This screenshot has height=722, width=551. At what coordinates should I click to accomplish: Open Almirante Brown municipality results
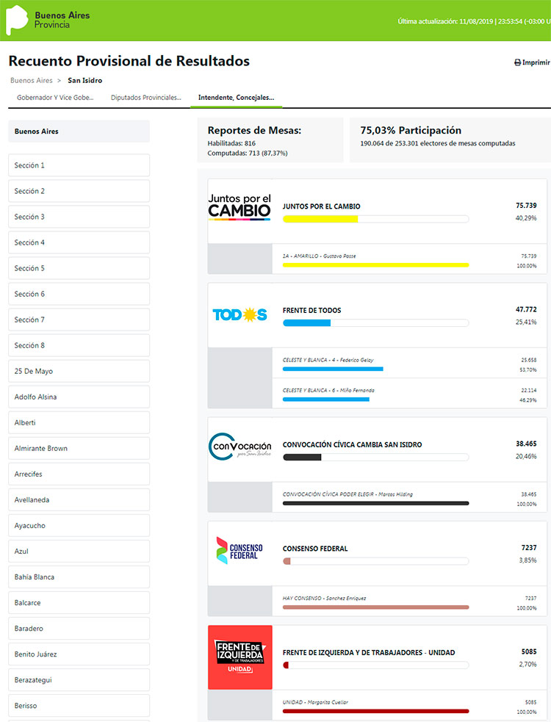click(x=79, y=448)
